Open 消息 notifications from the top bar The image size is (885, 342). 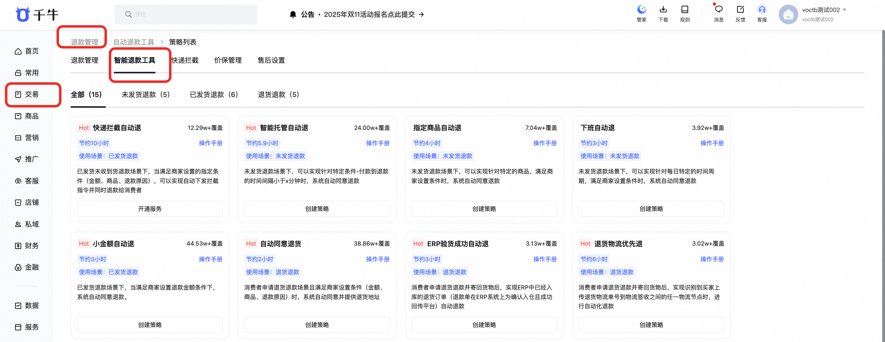point(718,14)
